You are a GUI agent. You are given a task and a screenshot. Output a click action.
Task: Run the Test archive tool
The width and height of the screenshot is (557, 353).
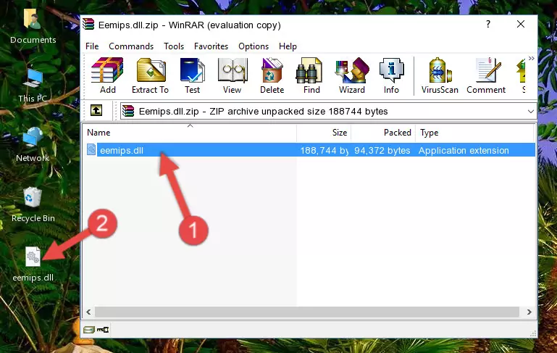tap(192, 75)
